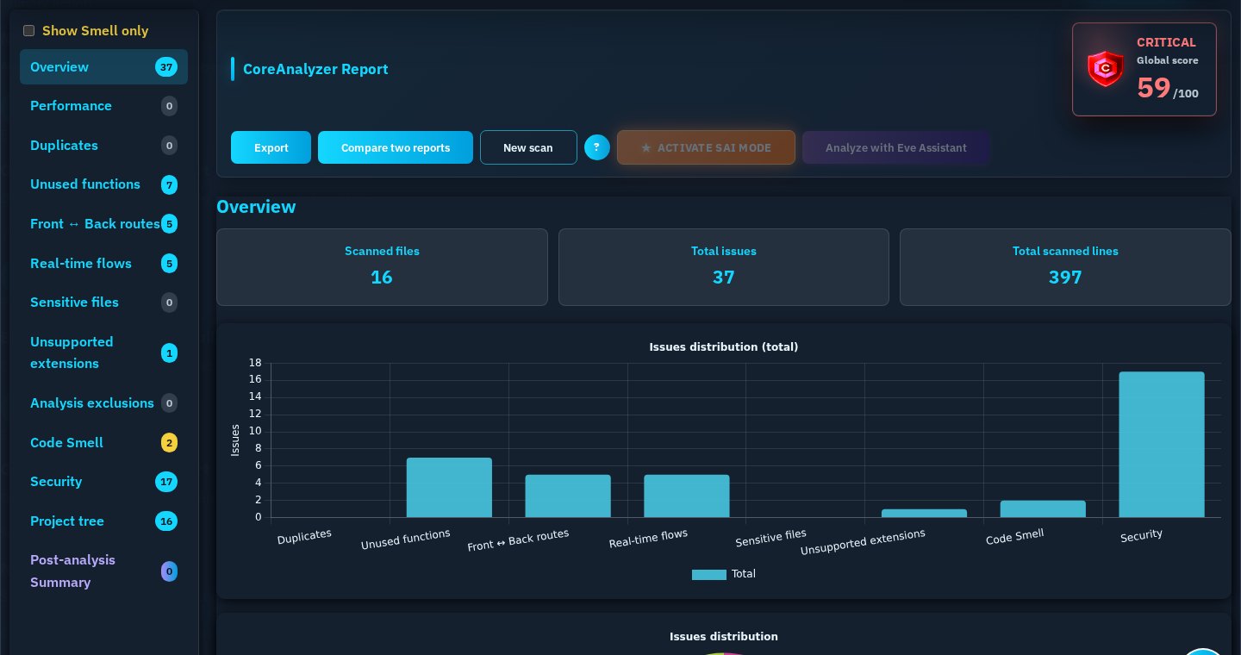
Task: Open the Performance section
Action: 103,106
